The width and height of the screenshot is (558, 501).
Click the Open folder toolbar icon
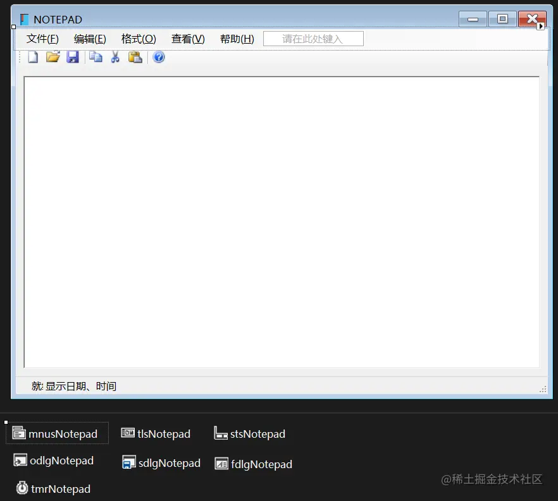[x=53, y=57]
